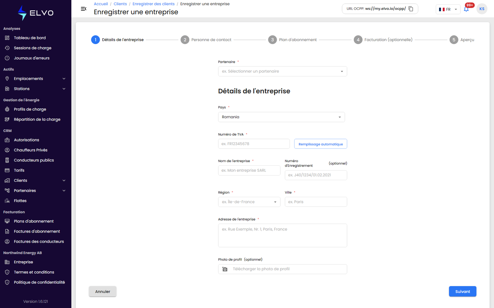Expand the Clients submenu chevron
This screenshot has width=494, height=308.
[x=64, y=180]
